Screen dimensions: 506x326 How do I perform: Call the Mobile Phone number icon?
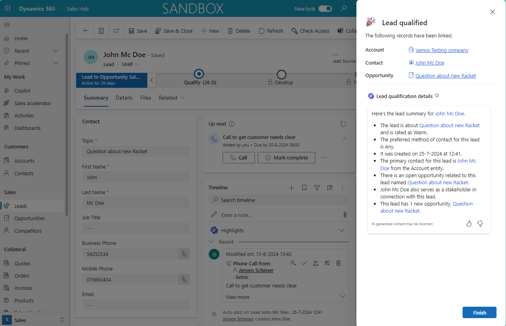pos(184,280)
